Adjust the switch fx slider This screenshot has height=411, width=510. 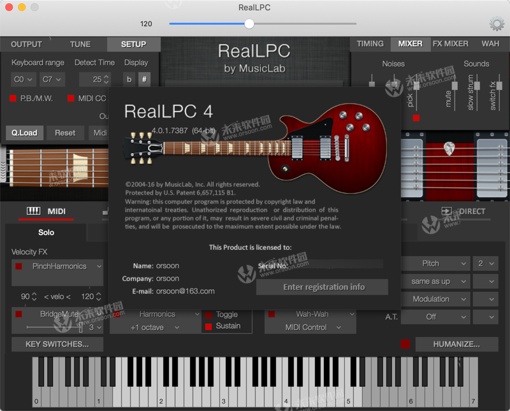click(499, 85)
